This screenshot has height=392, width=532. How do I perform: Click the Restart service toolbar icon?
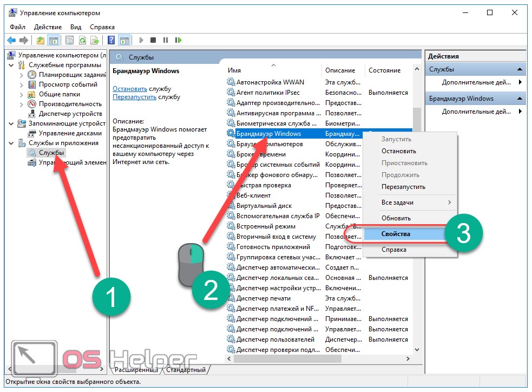point(178,40)
